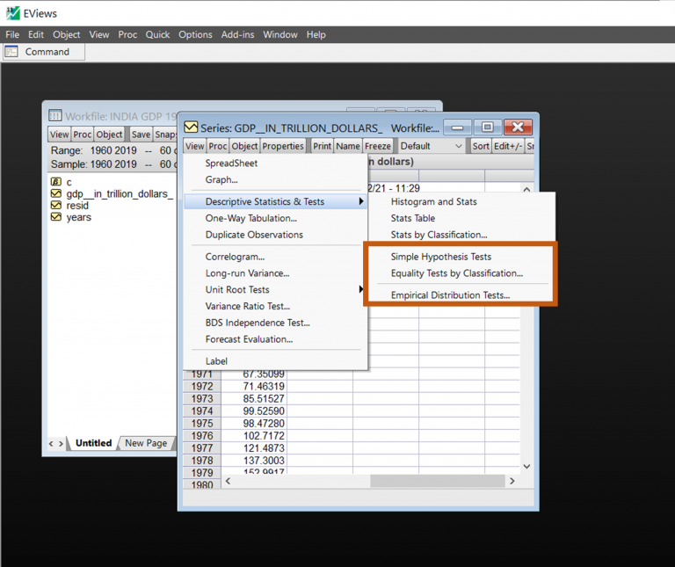Open the New Page tab in Workfile
The width and height of the screenshot is (675, 567).
click(146, 443)
